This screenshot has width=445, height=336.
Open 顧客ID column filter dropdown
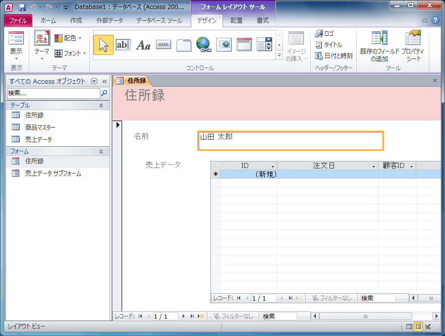pos(412,166)
